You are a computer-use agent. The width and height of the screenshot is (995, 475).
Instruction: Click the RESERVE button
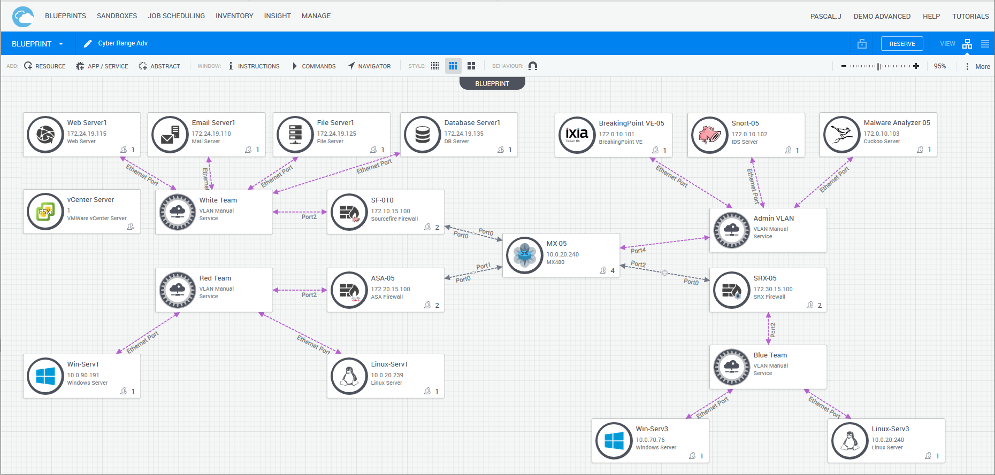click(x=902, y=44)
